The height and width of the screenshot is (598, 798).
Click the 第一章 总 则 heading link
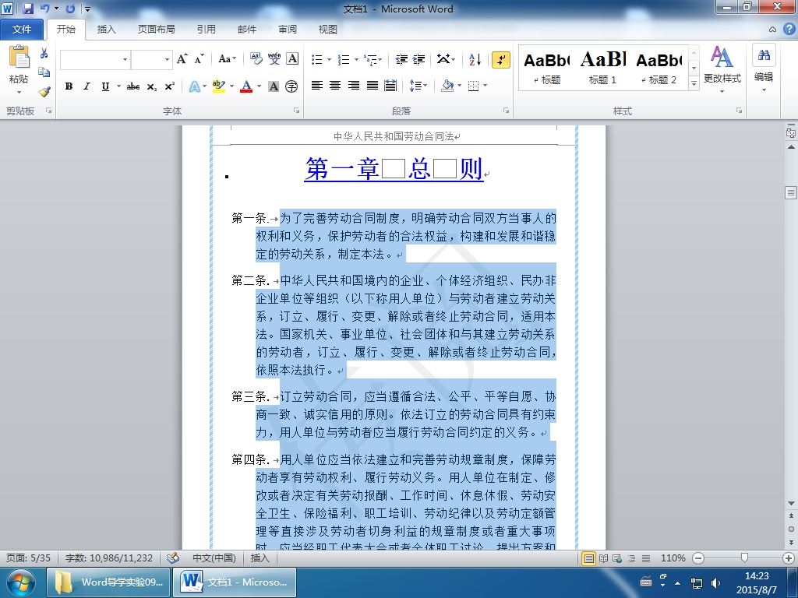tap(394, 169)
